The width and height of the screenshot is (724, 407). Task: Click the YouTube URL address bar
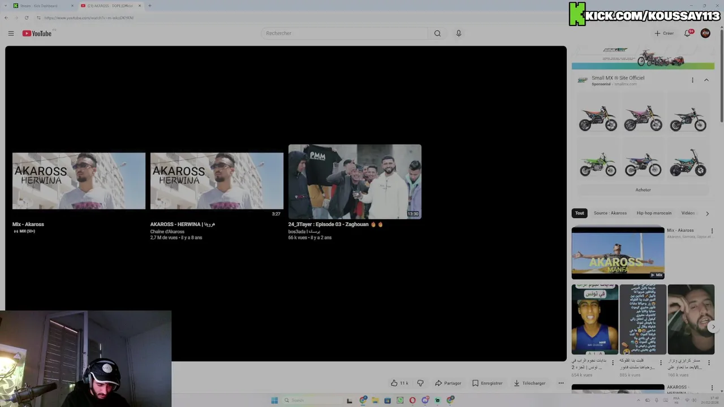(x=89, y=18)
